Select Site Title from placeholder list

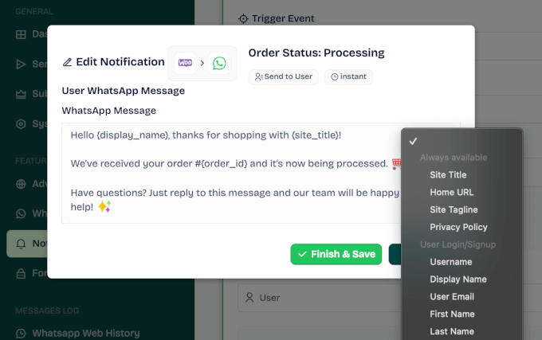pyautogui.click(x=448, y=175)
